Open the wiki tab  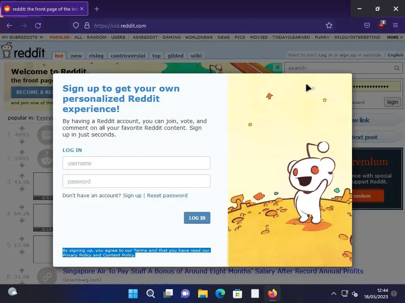196,56
